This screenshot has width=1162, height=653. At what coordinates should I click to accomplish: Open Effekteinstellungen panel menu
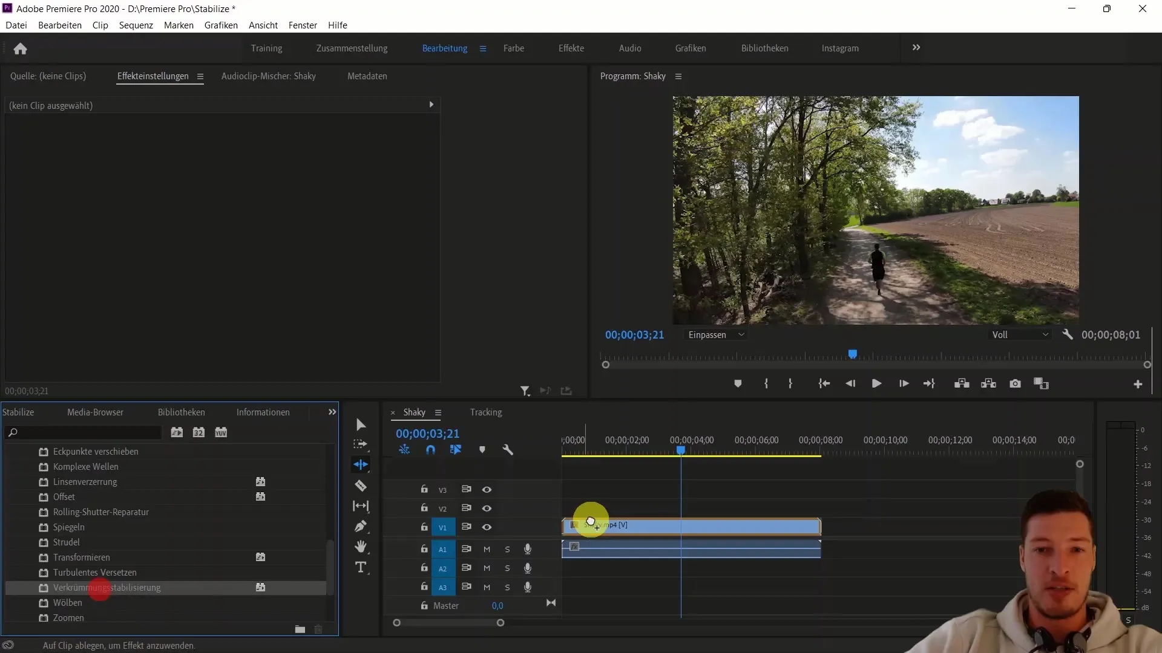pyautogui.click(x=200, y=76)
